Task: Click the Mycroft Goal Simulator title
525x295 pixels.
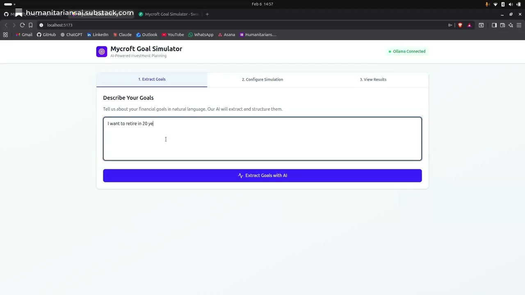Action: 146,49
